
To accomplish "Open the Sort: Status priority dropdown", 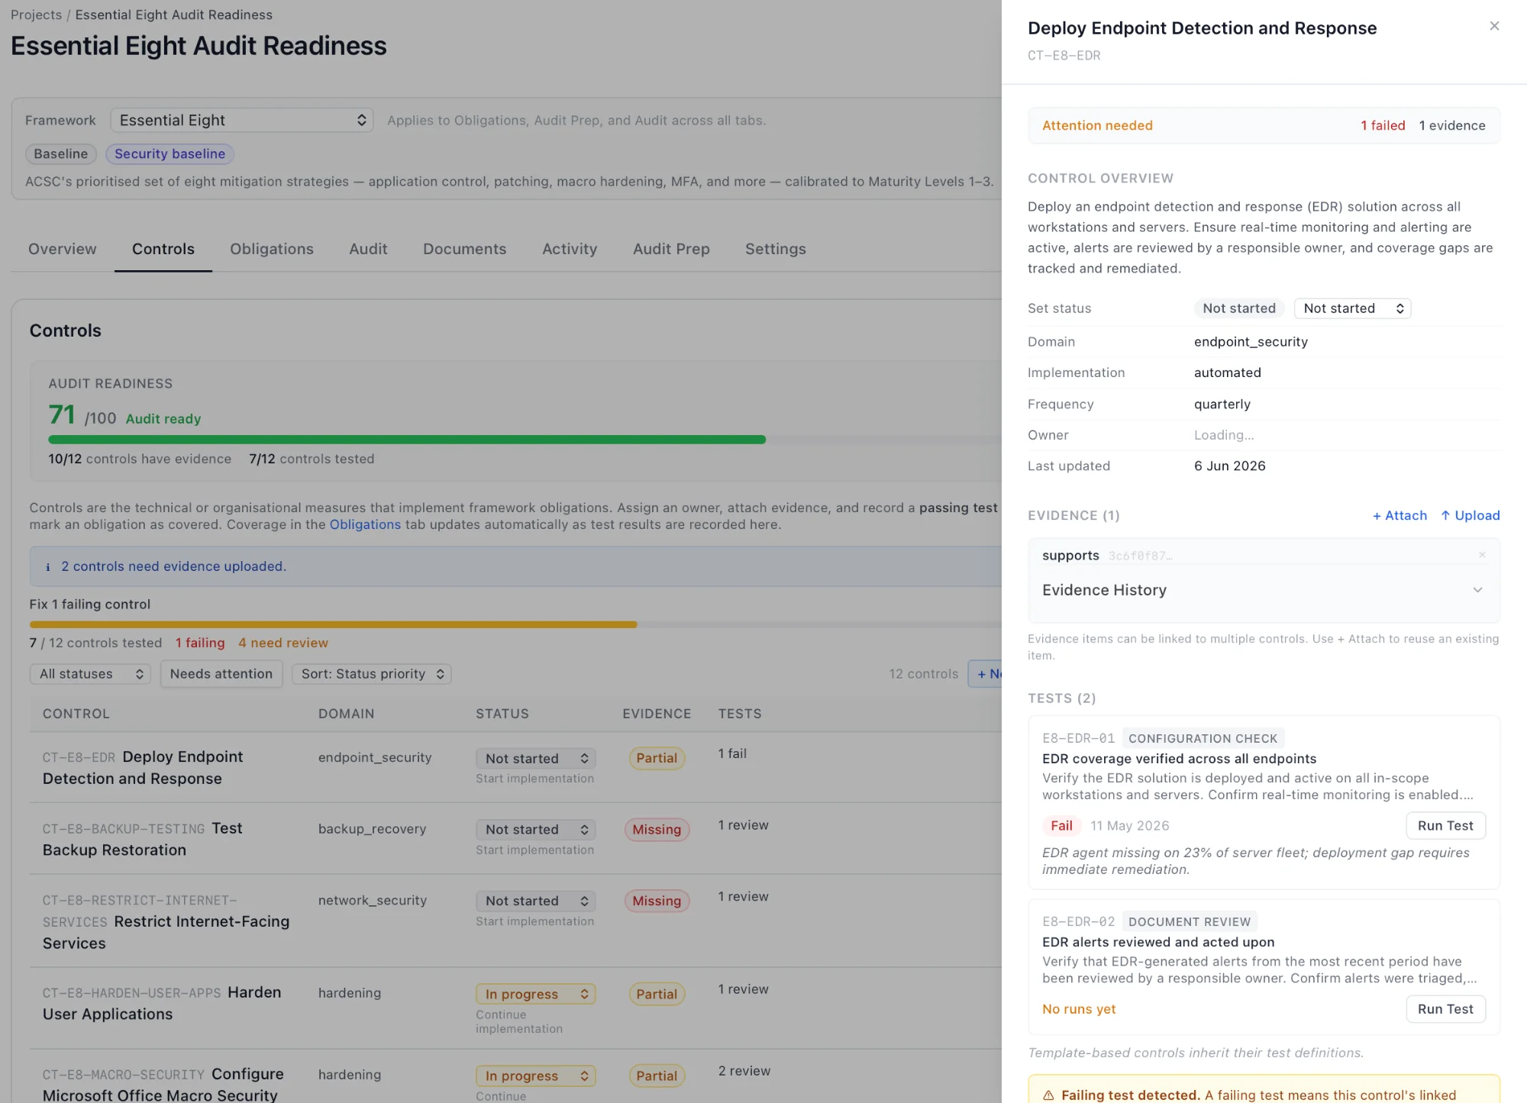I will click(372, 674).
